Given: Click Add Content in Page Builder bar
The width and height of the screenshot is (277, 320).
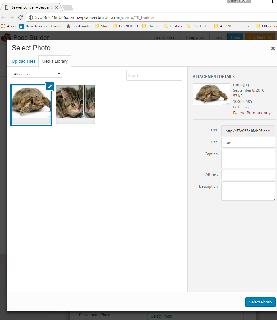Looking at the screenshot, I should coord(165,37).
